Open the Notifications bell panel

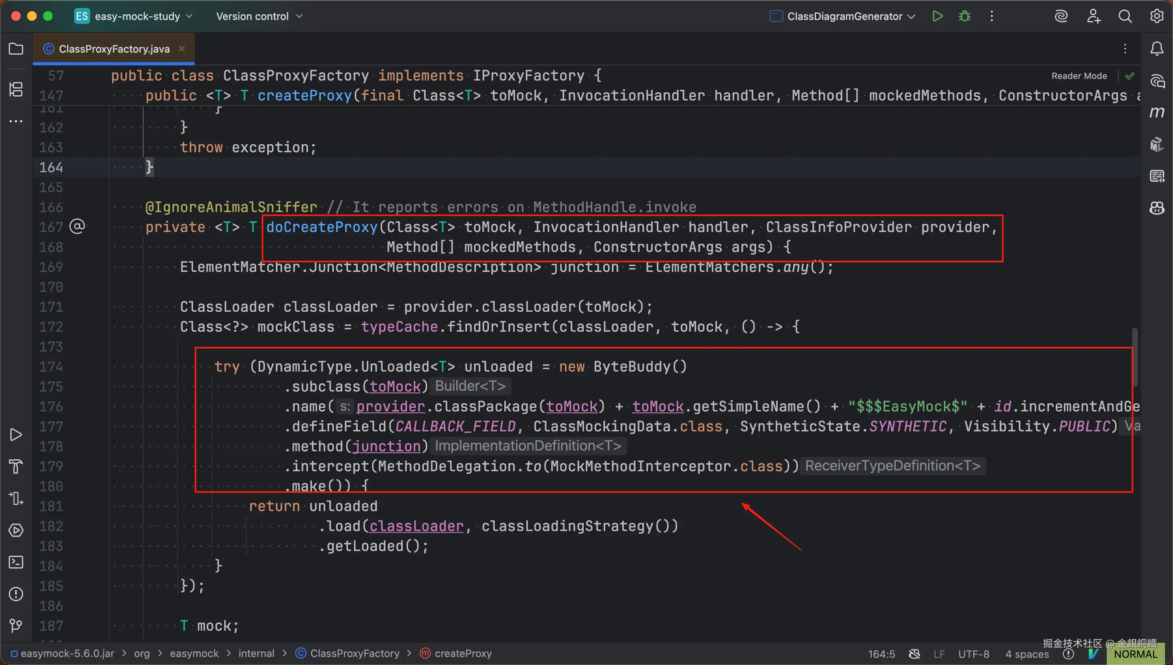(x=1157, y=49)
